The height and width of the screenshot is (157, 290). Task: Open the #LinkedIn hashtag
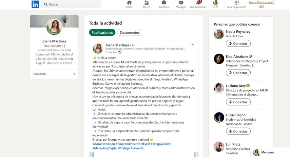click(137, 148)
